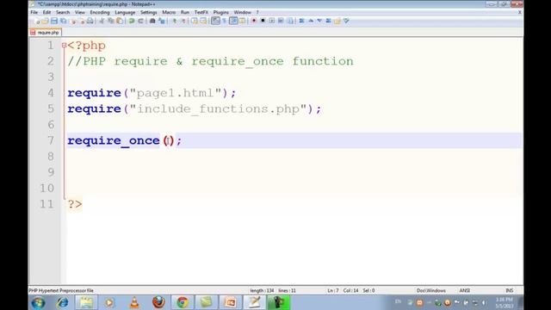Open the Encoding menu

point(100,12)
